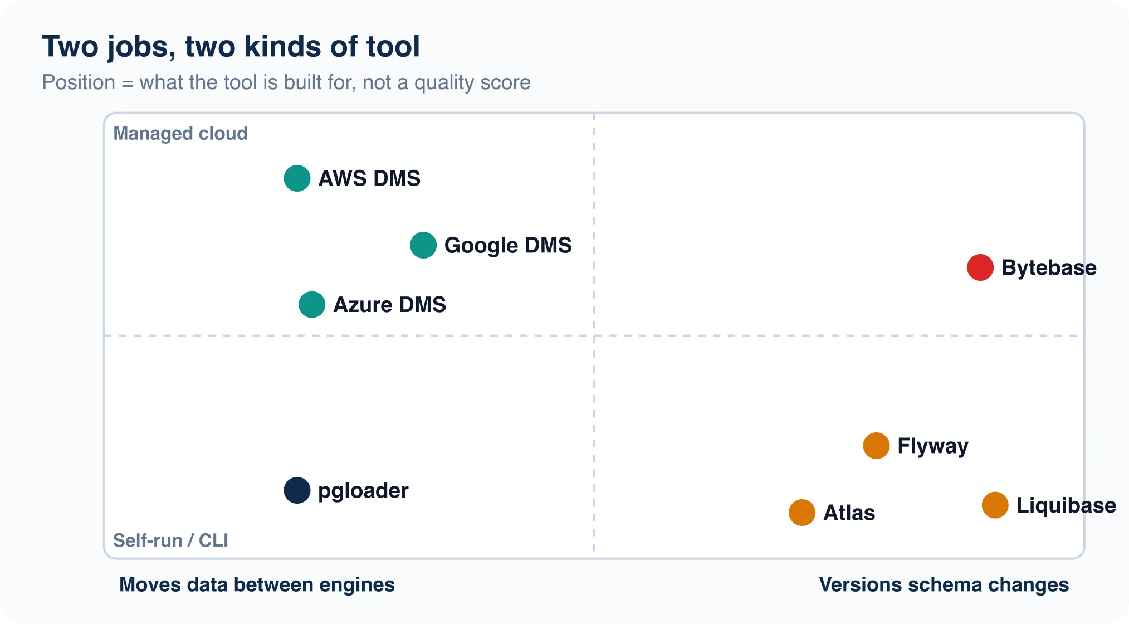Select the 'Atlas' label
Image resolution: width=1129 pixels, height=624 pixels.
pyautogui.click(x=849, y=513)
